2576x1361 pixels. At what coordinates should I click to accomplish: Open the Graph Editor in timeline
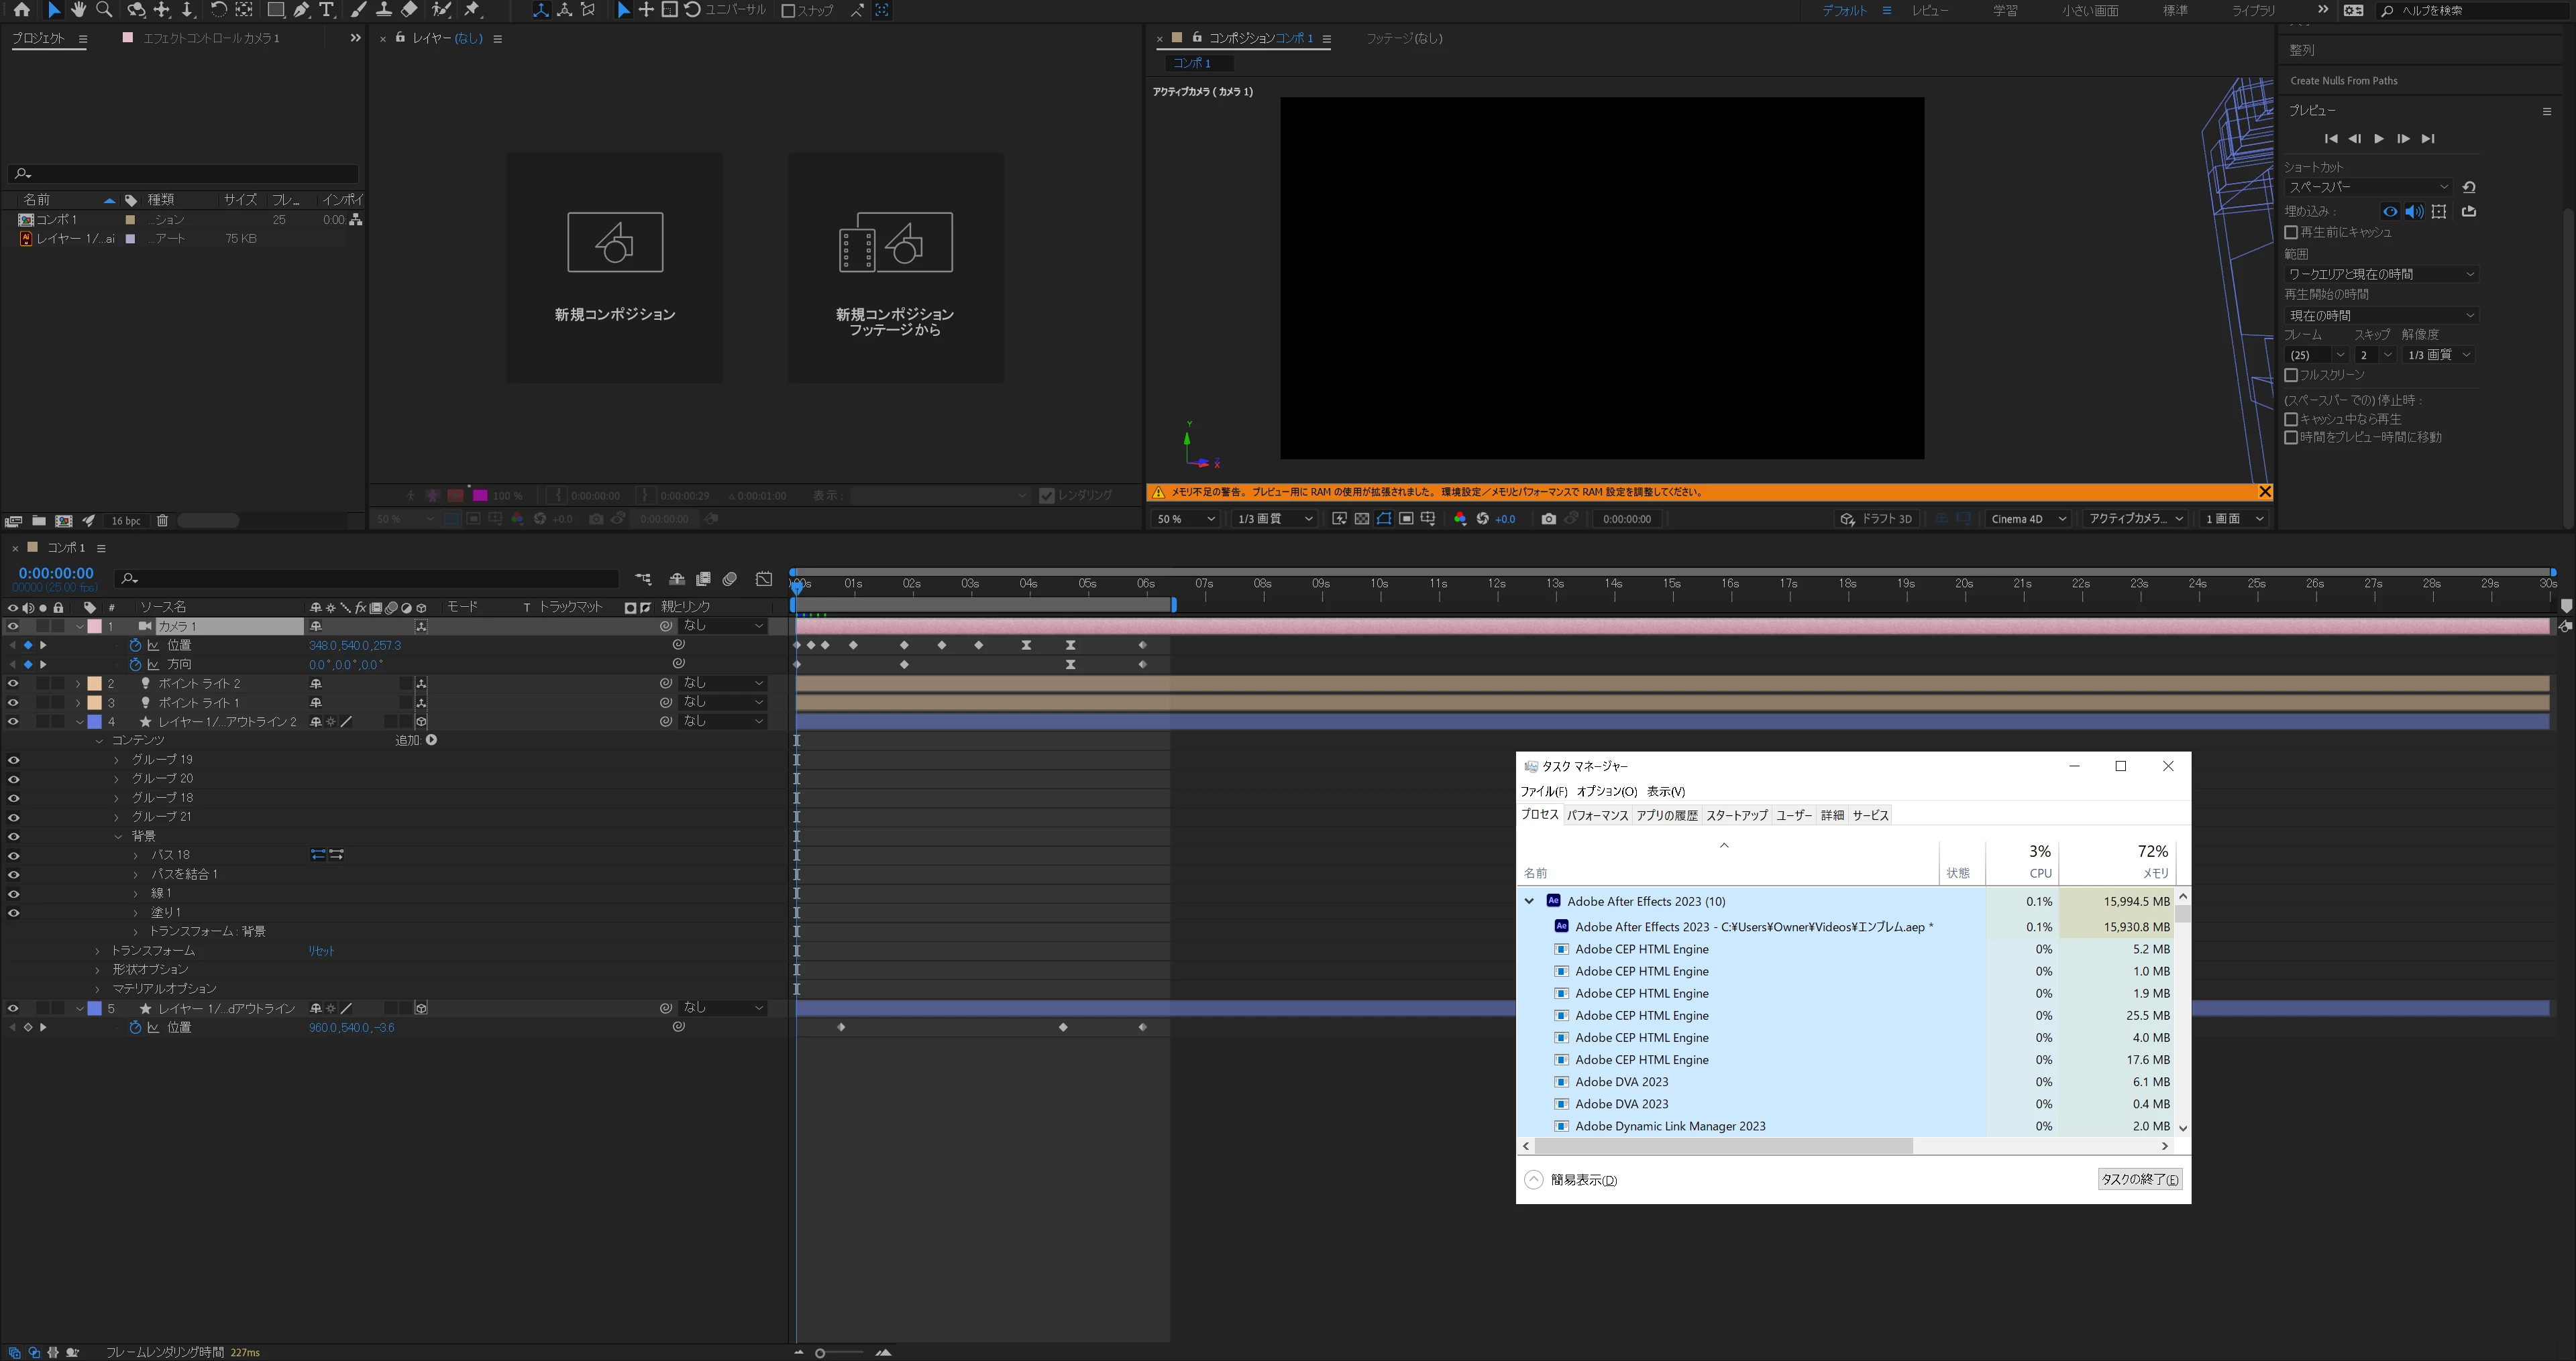click(x=764, y=579)
